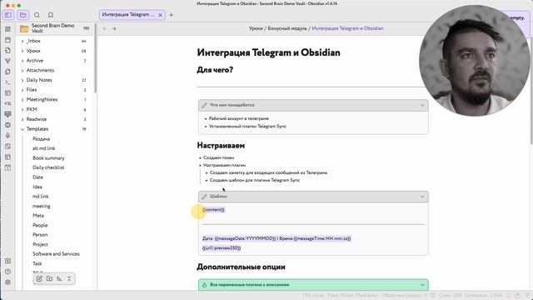Screen dimensions: 533x300
Task: Expand the Files folder
Action: pos(22,90)
